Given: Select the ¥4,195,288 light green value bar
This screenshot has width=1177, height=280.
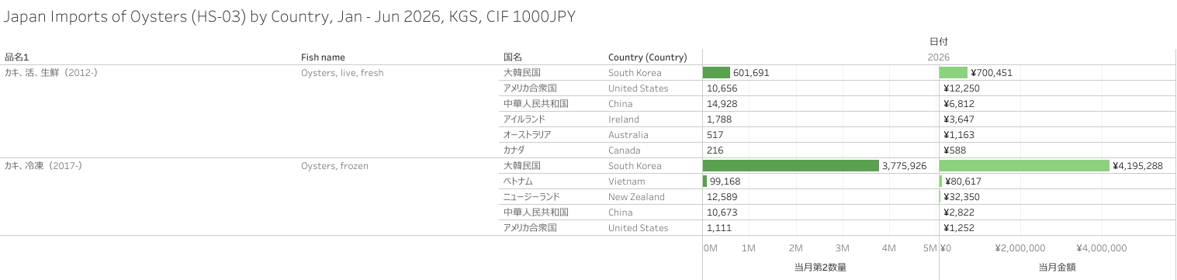Looking at the screenshot, I should click(1024, 166).
